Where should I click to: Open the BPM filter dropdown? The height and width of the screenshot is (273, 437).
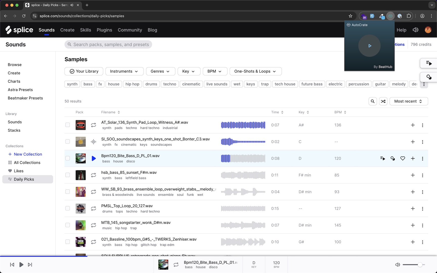215,71
